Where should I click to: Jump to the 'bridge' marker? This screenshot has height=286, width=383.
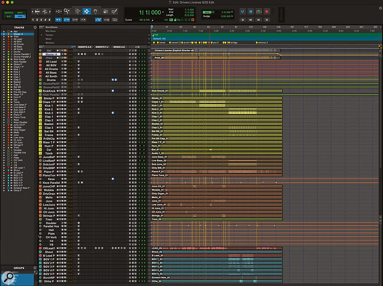tap(234, 43)
